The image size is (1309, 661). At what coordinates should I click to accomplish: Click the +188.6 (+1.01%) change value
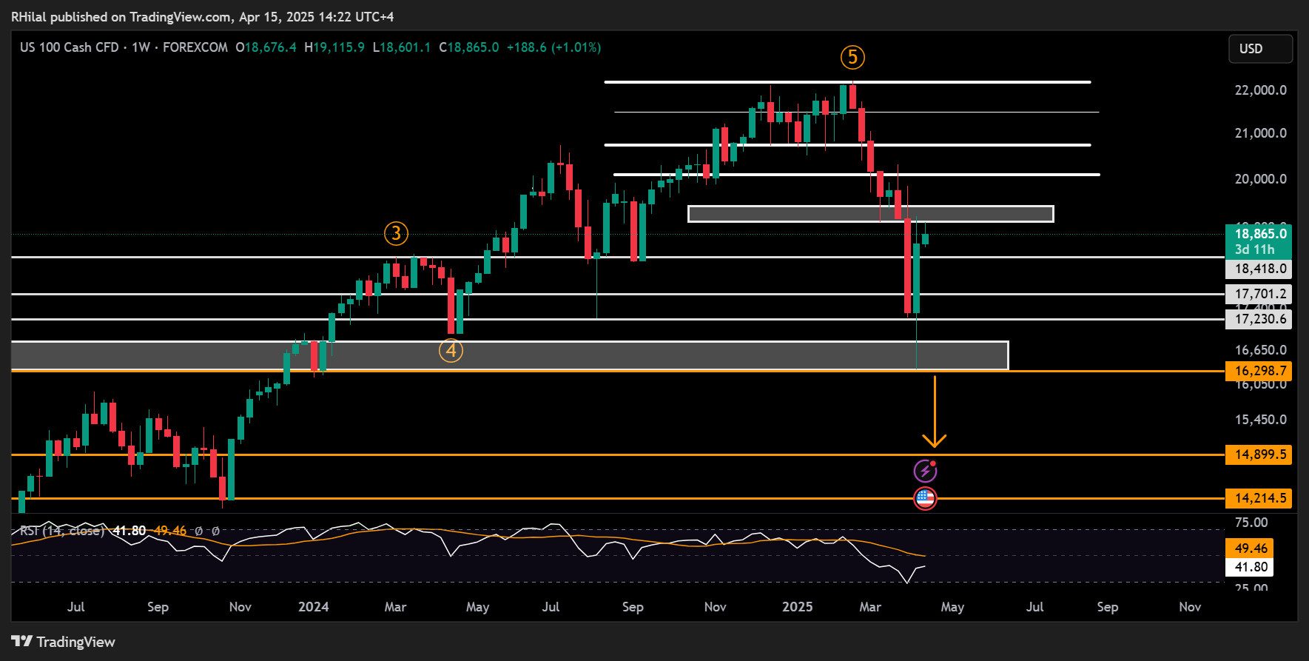click(x=553, y=47)
